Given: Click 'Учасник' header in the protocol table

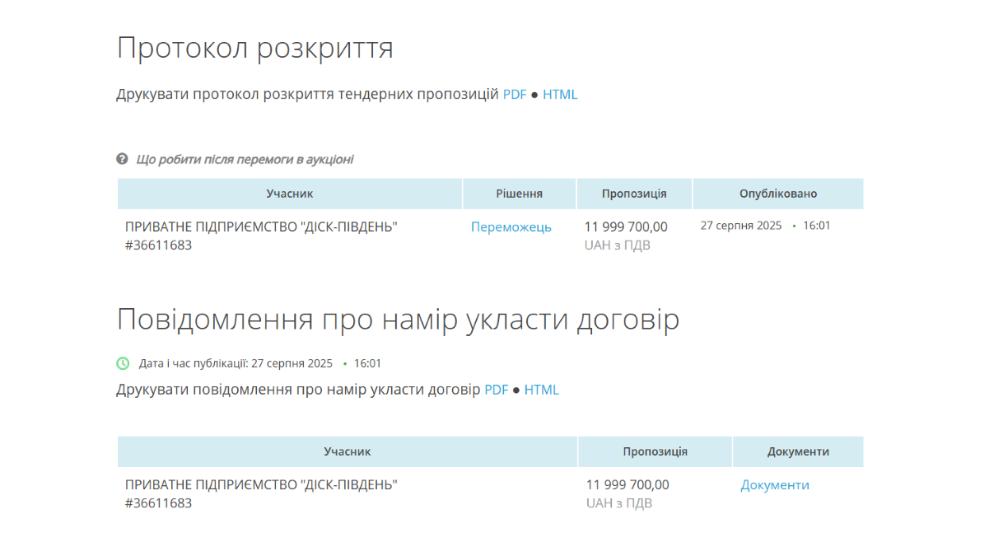Looking at the screenshot, I should coord(290,194).
